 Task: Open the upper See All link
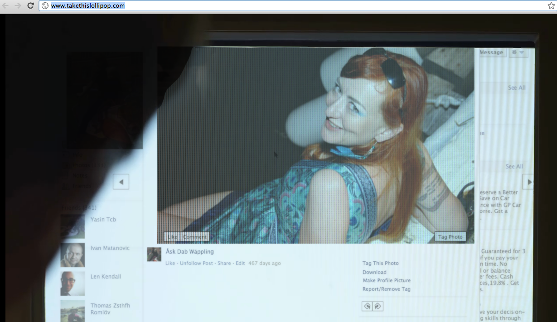517,88
